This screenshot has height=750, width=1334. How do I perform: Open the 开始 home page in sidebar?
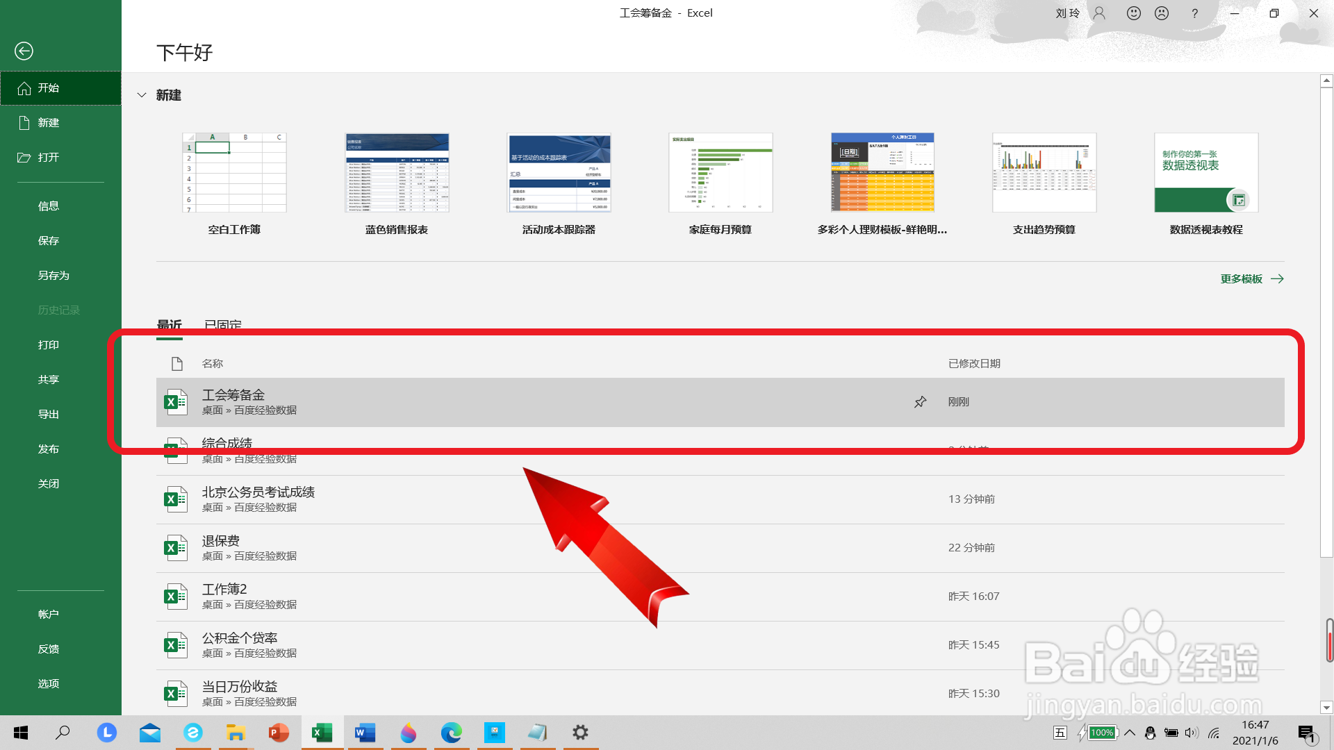(60, 88)
